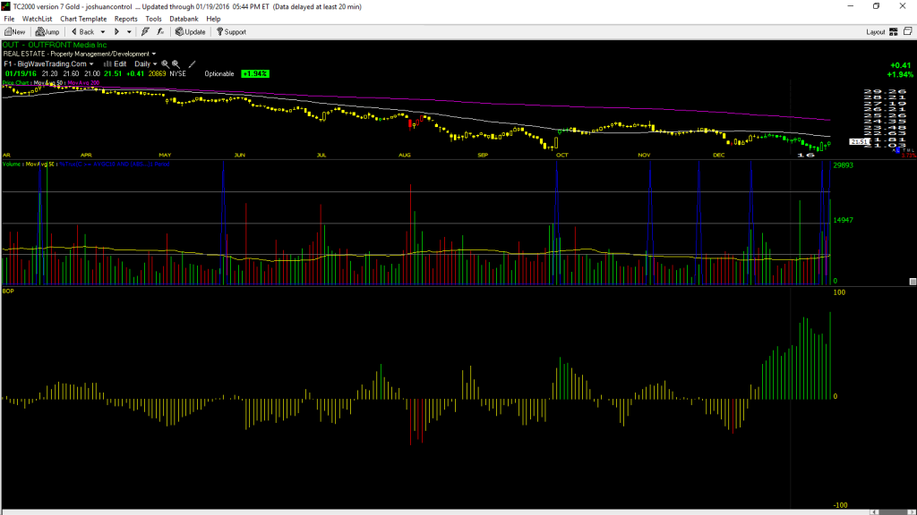Open the Back history dropdown arrow
The width and height of the screenshot is (917, 515).
click(103, 32)
